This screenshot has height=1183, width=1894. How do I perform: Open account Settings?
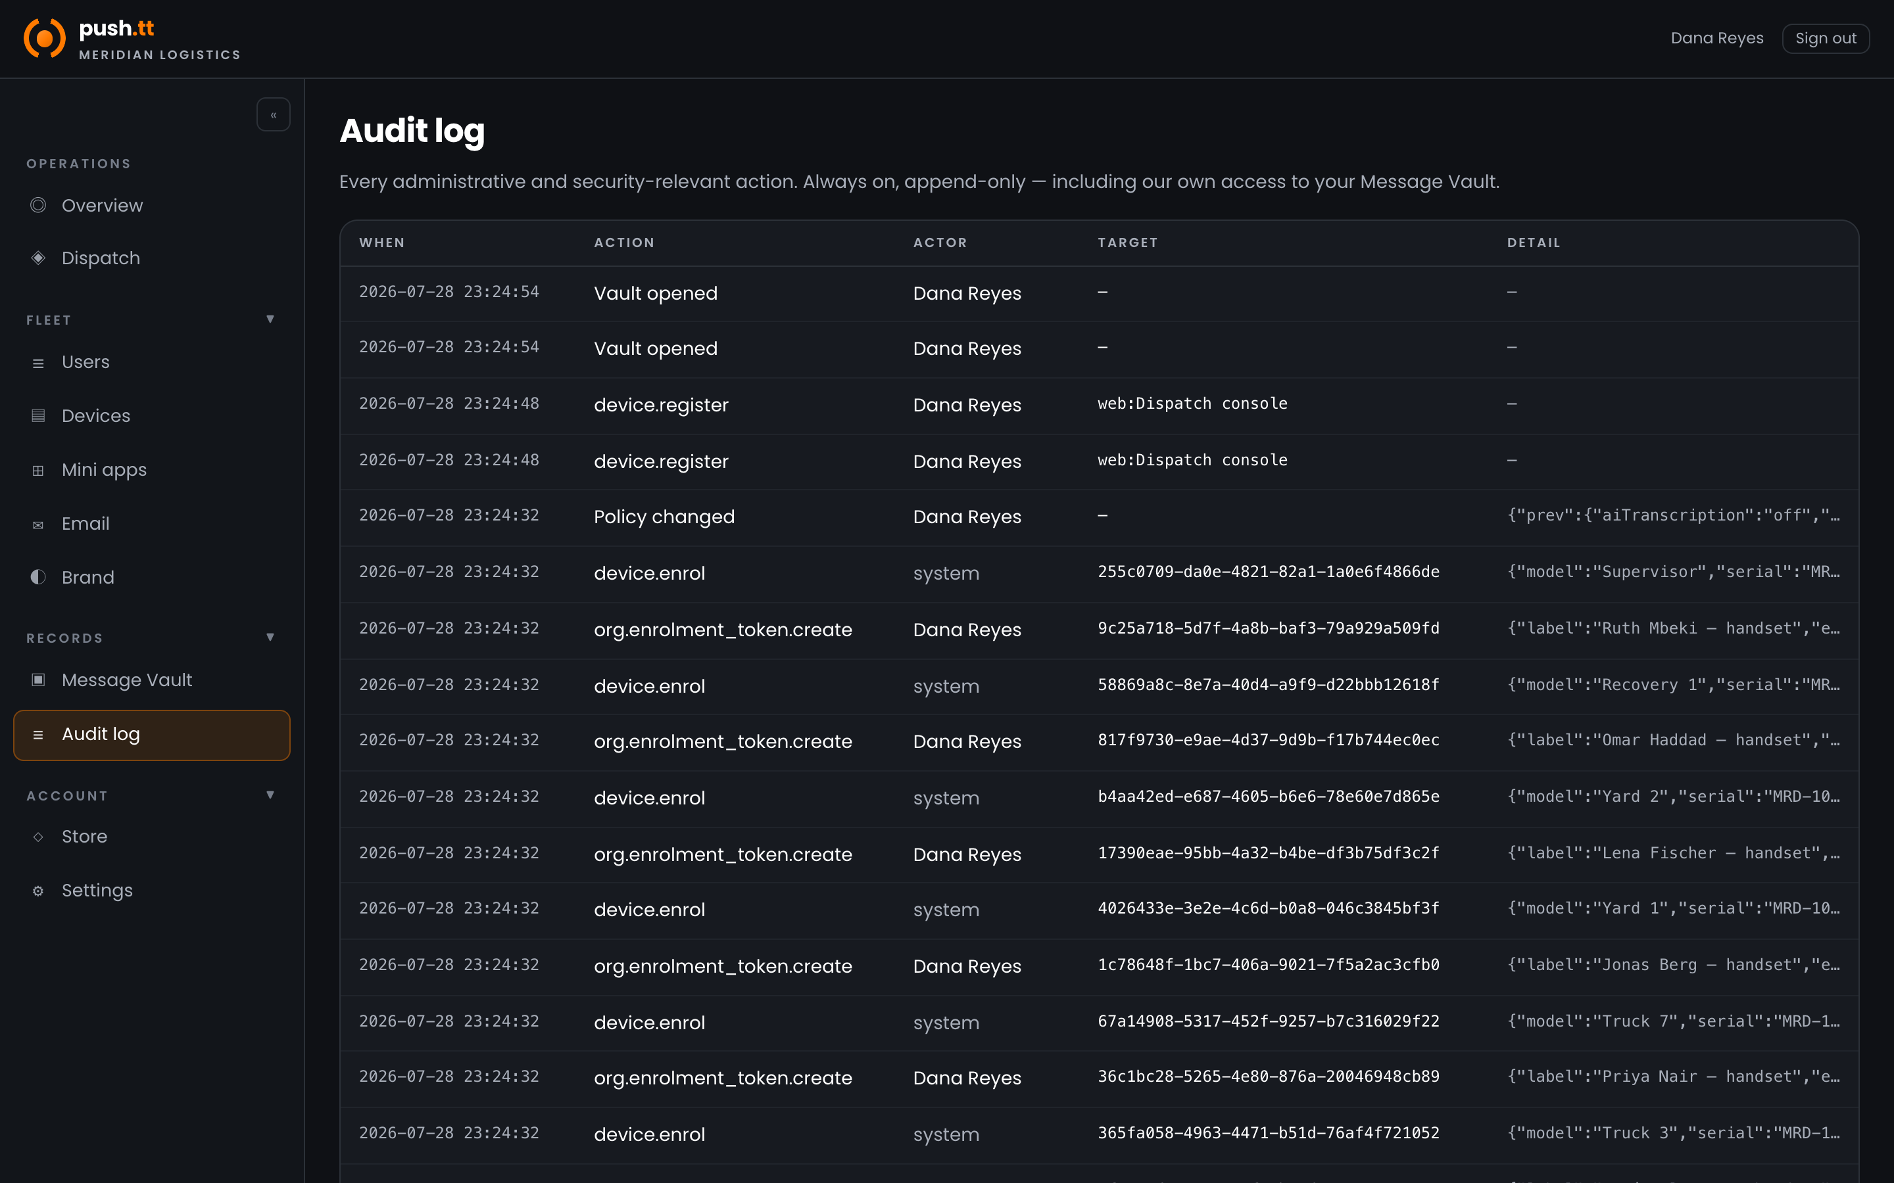click(x=152, y=891)
